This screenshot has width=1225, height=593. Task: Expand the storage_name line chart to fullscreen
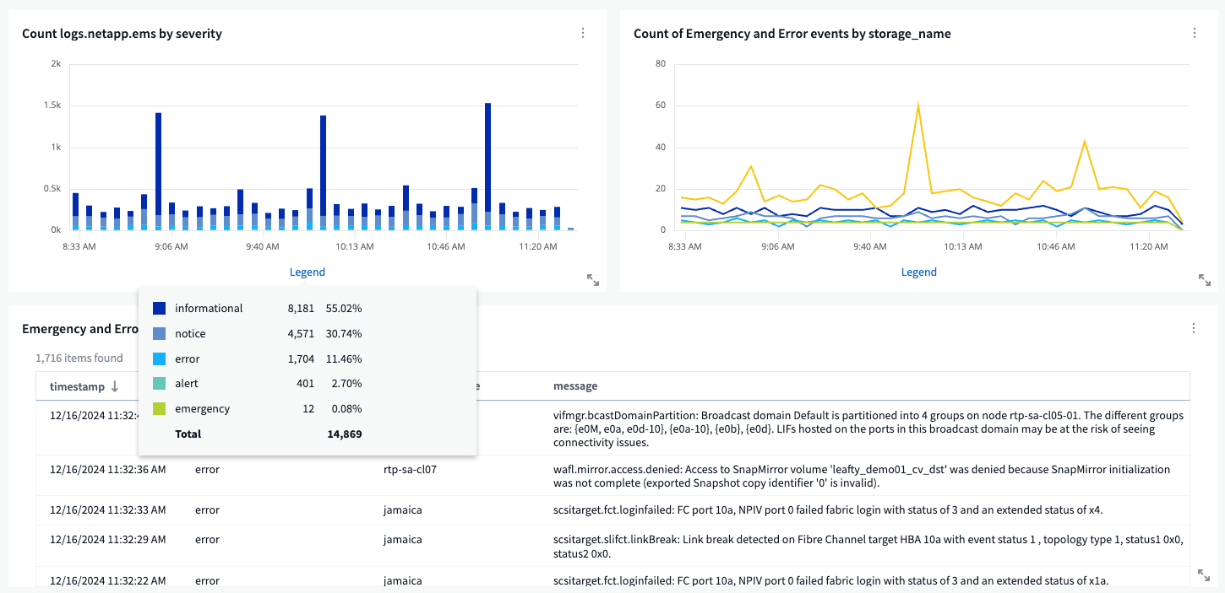(x=1204, y=279)
